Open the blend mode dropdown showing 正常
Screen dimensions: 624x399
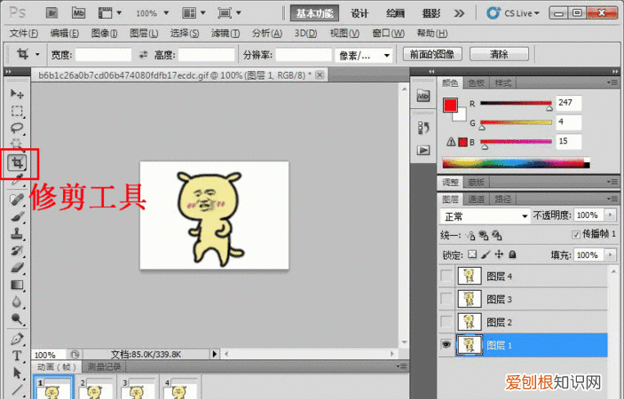485,215
